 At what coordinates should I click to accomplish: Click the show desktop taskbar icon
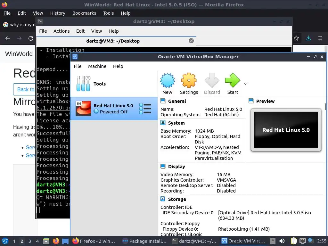pos(65,241)
